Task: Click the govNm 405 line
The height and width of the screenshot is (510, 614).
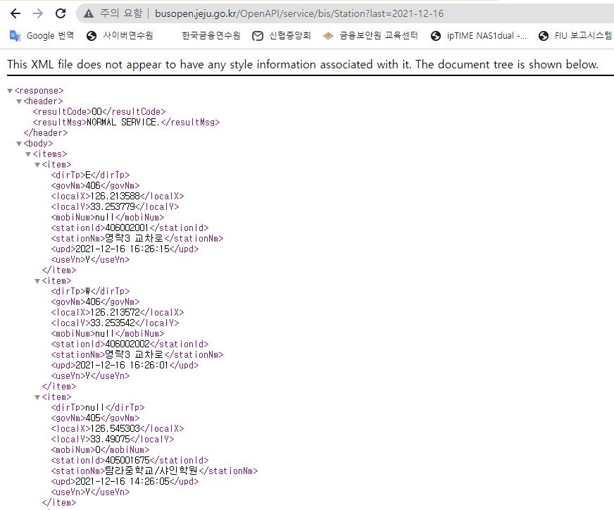Action: pyautogui.click(x=96, y=418)
